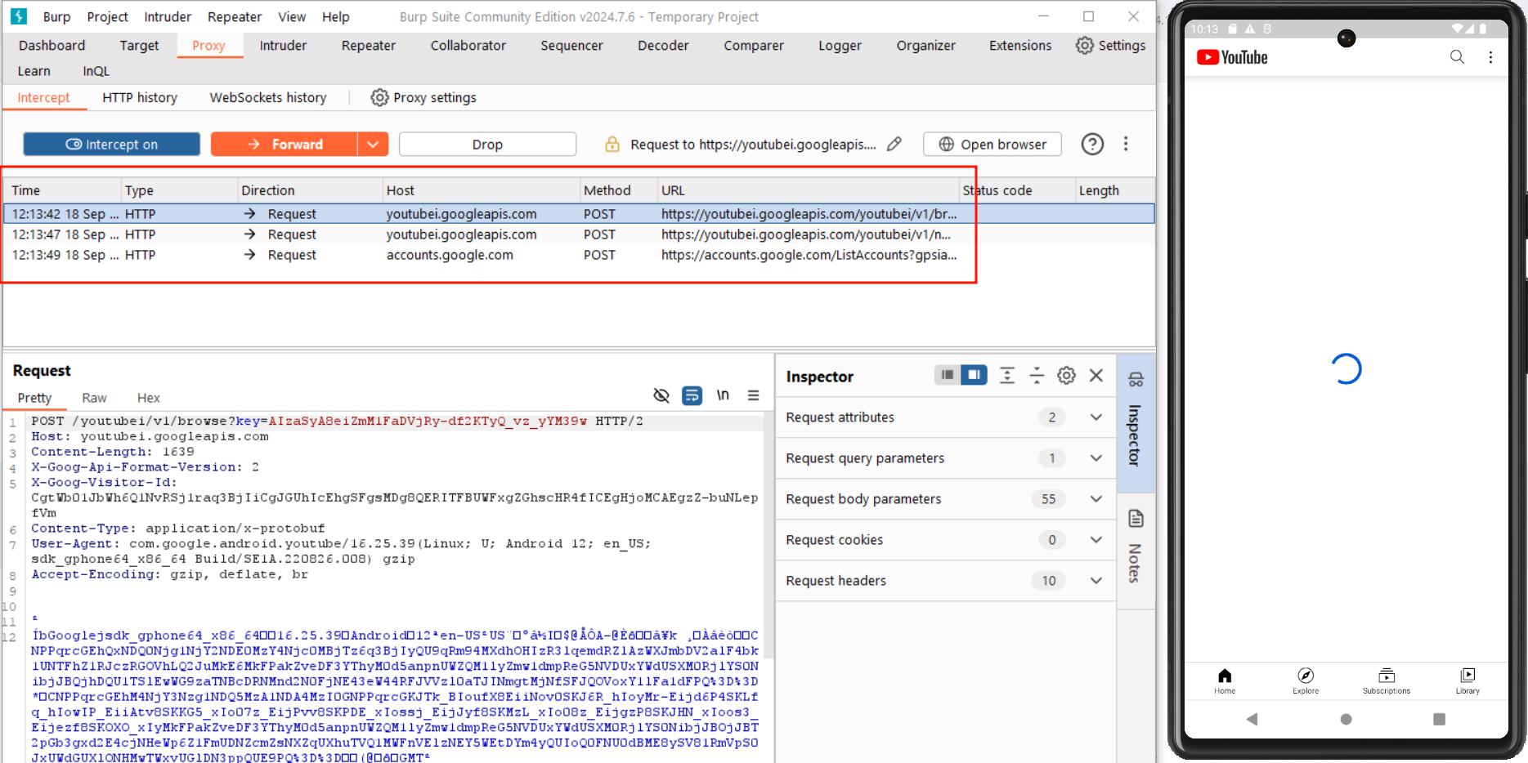Toggle the Intercept on button

pos(112,145)
